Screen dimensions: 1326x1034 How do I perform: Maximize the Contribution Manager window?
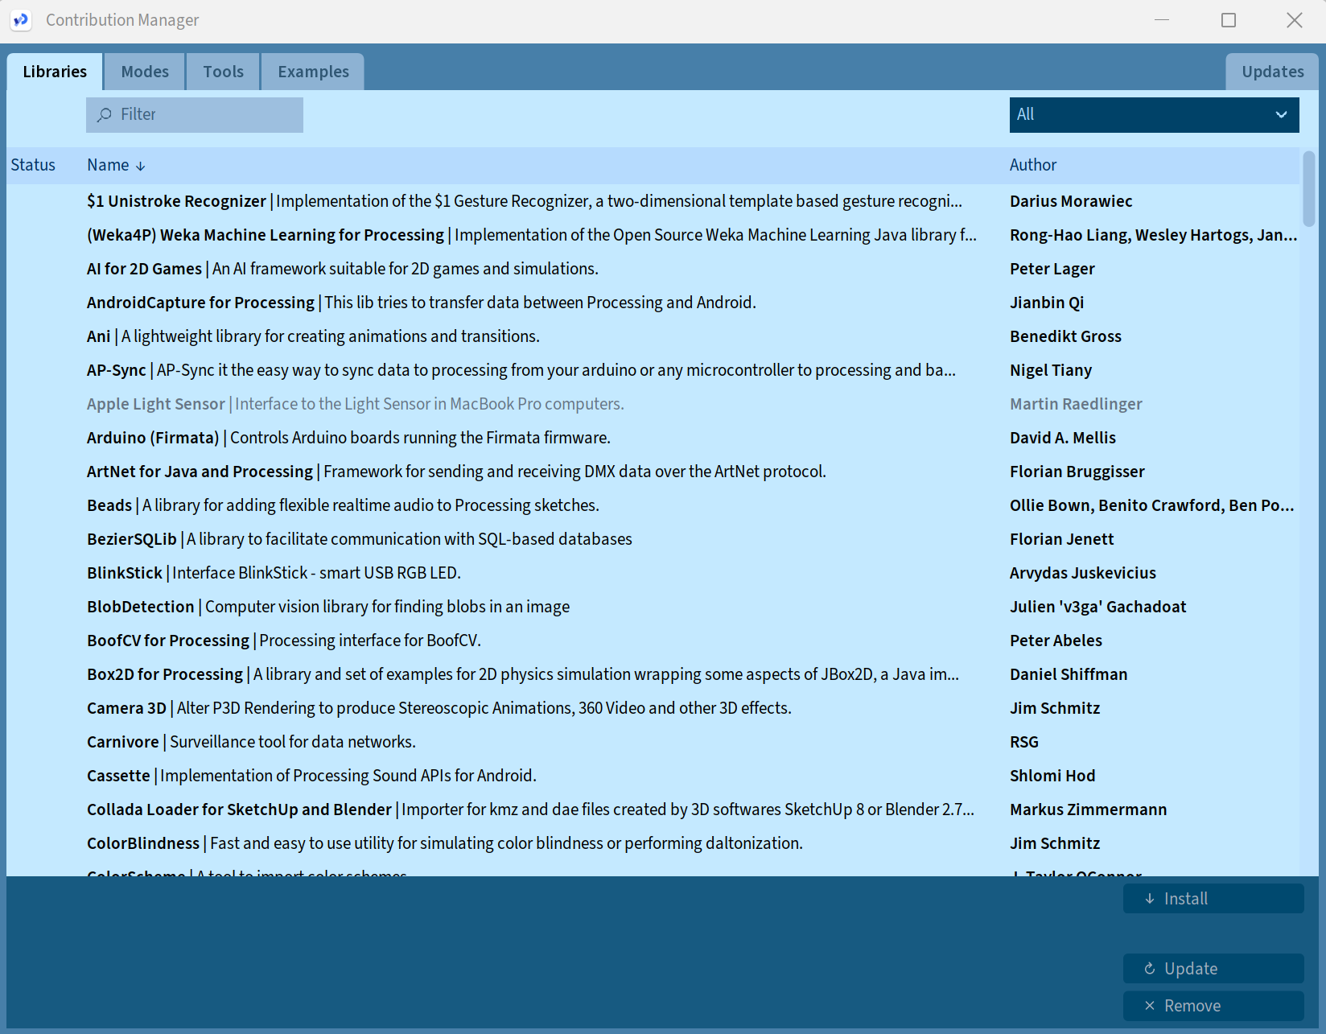point(1228,20)
